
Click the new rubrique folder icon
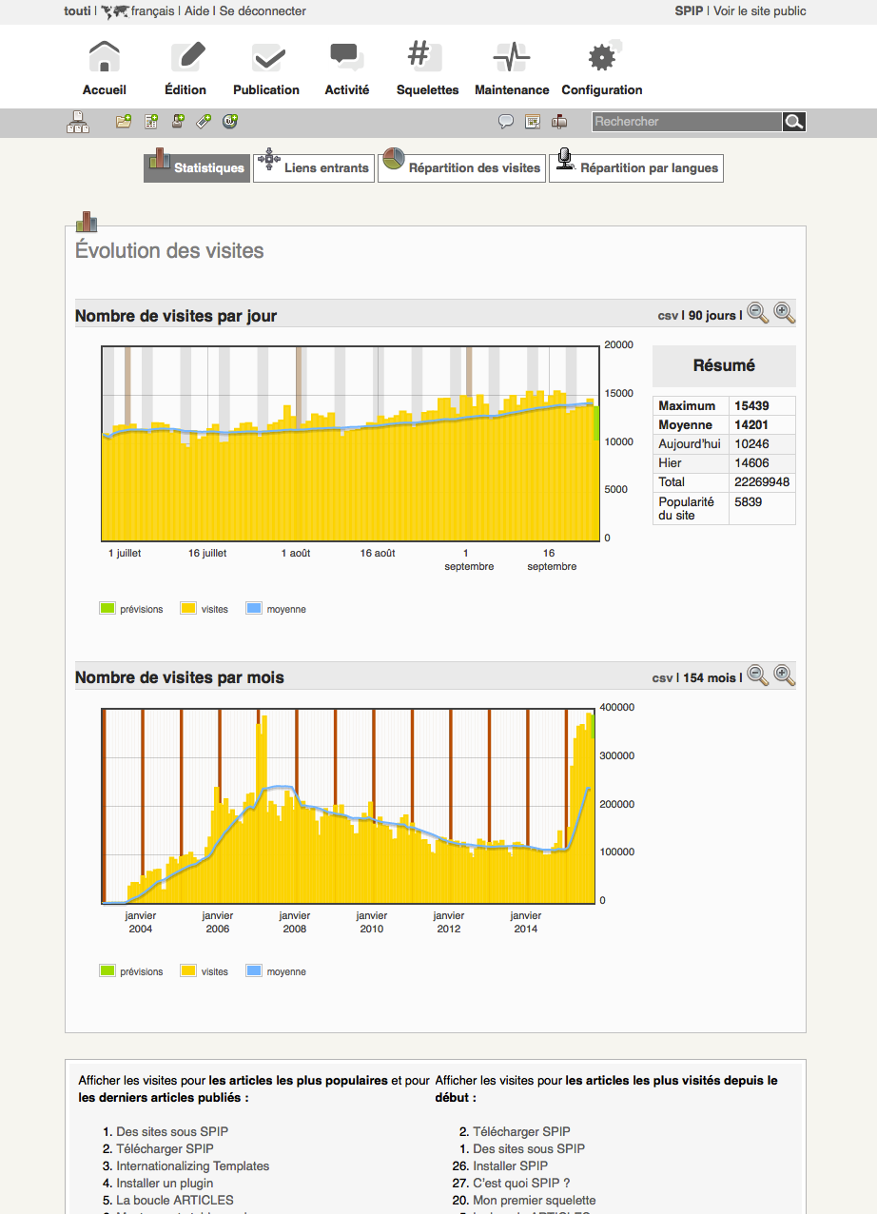(123, 122)
